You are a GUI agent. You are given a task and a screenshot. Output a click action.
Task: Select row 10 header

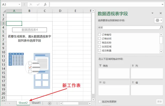click(3, 52)
